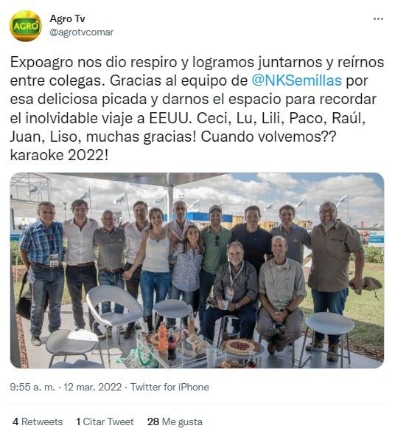View the 1 Citar Tweet list
The image size is (395, 437).
coord(105,421)
